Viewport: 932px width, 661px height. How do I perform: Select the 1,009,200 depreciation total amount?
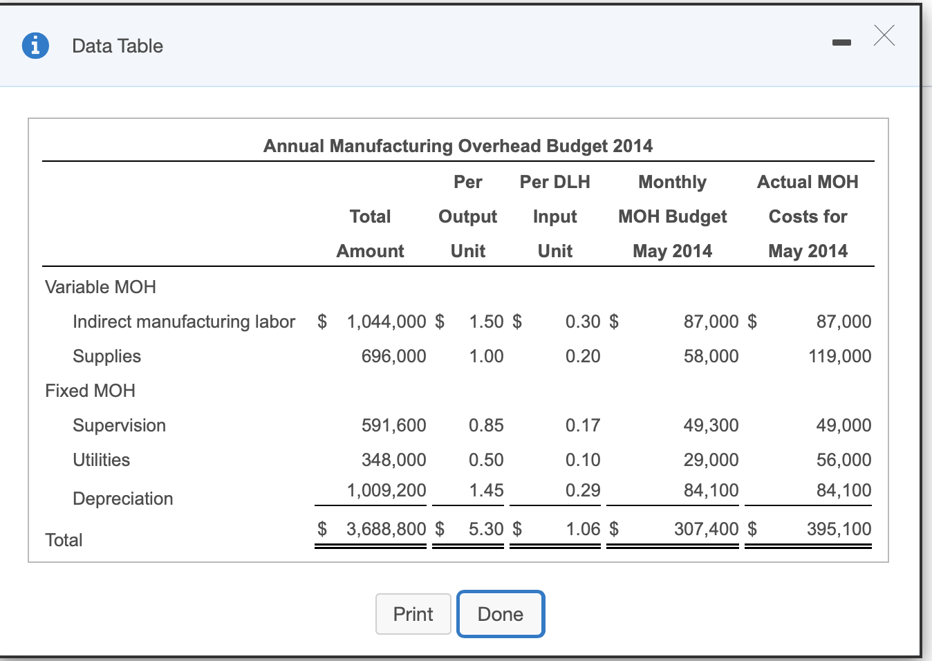(386, 490)
